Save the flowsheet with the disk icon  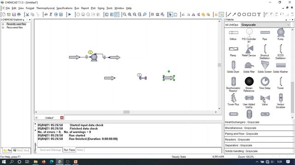14,14
